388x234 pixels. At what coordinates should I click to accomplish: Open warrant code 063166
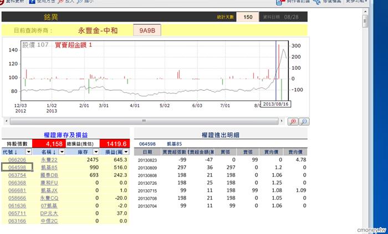pos(17,221)
